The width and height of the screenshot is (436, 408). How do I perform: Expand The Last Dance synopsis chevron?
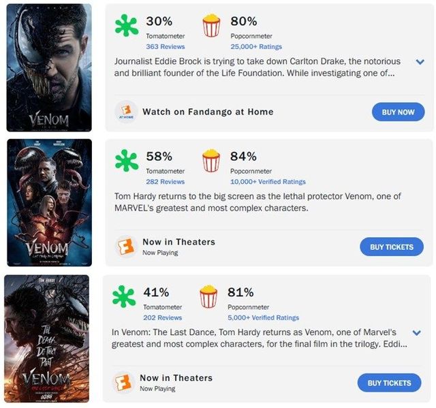pos(417,333)
